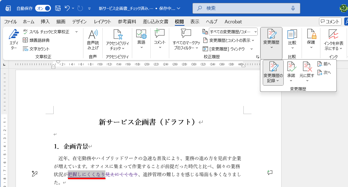Click inside the 検索 search box

[246, 8]
